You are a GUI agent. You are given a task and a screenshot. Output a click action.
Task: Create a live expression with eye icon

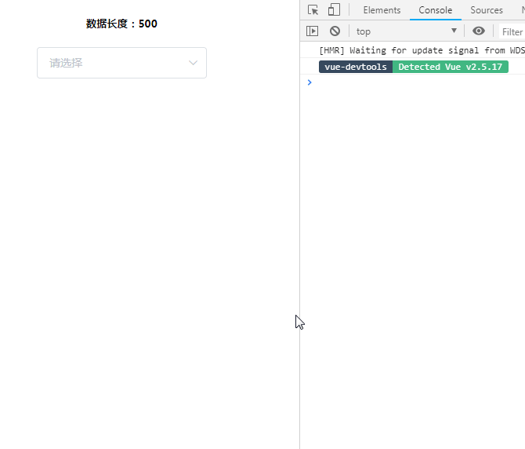(x=479, y=31)
